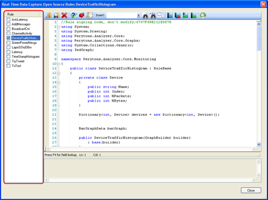
Task: Click the green circular magnifier icon
Action: (203, 15)
